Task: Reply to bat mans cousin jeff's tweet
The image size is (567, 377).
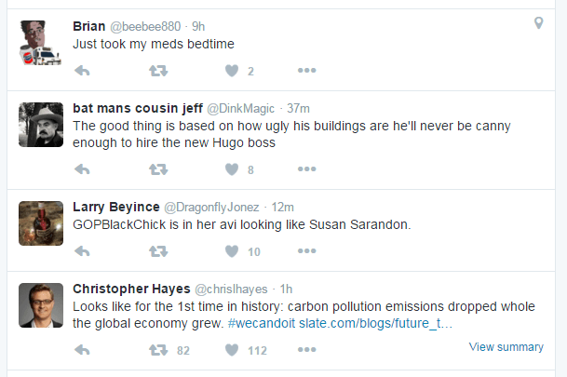Action: [x=82, y=168]
